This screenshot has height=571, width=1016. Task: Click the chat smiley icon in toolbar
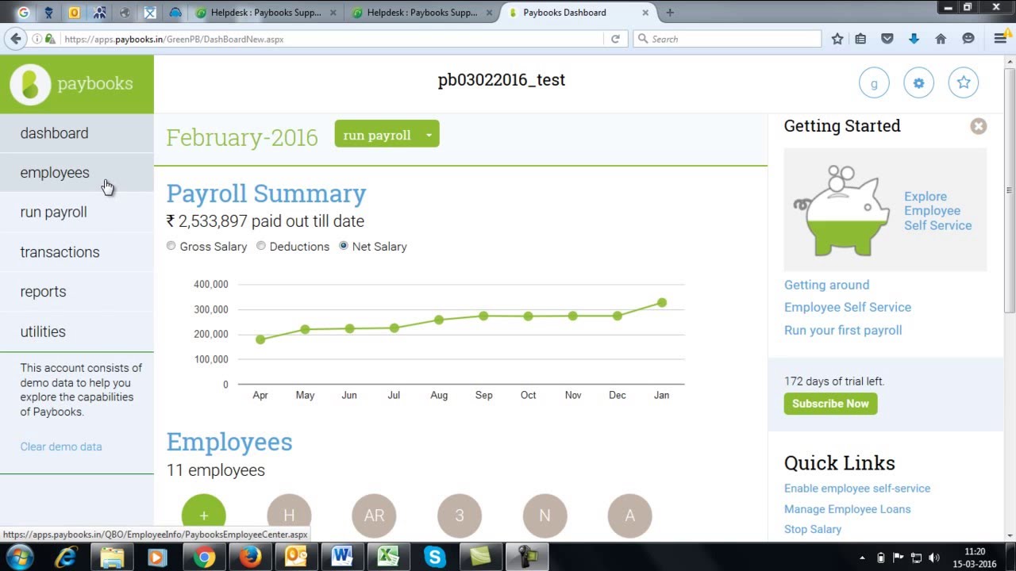(x=968, y=39)
